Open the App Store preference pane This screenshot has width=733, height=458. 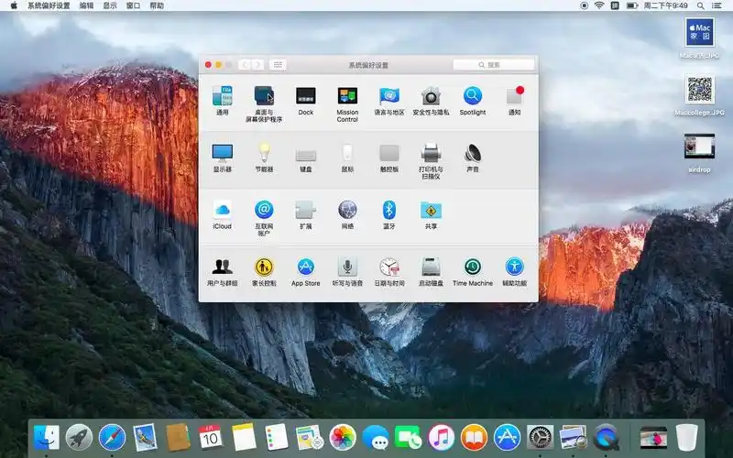(305, 267)
